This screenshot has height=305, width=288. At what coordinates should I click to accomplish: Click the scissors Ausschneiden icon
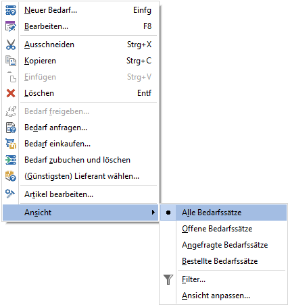pos(11,45)
